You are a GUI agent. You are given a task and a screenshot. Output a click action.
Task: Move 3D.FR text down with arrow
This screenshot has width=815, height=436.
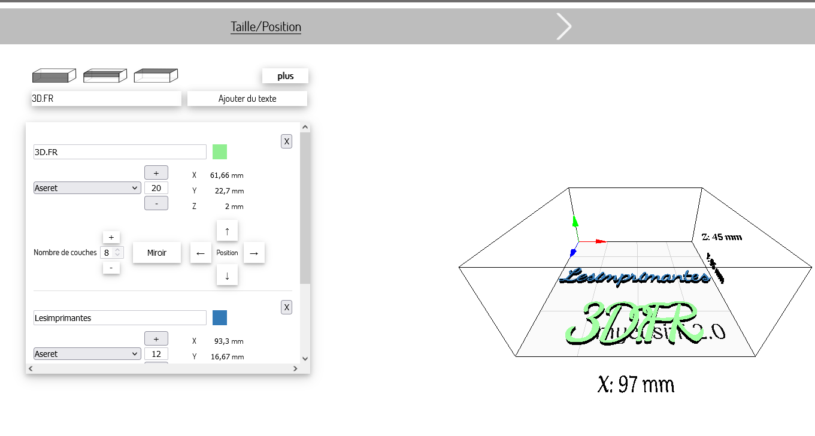tap(227, 275)
